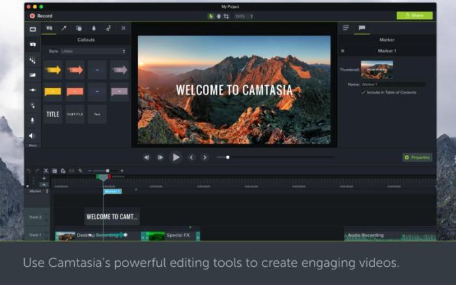Click the green Share button
This screenshot has height=285, width=456.
pos(414,16)
